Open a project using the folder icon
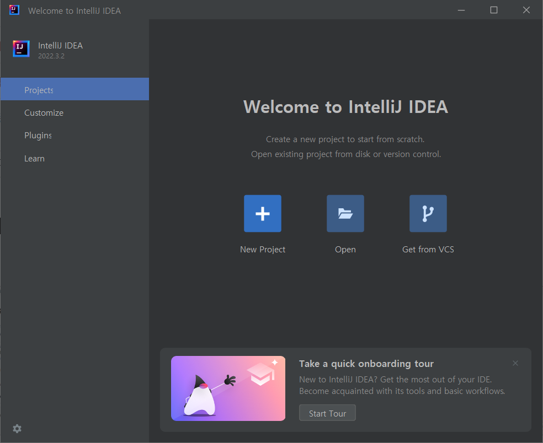The height and width of the screenshot is (443, 543). point(345,213)
